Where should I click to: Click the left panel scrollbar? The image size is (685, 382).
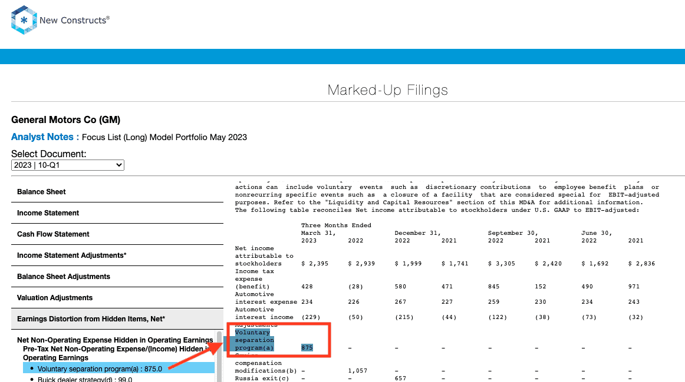tap(219, 357)
